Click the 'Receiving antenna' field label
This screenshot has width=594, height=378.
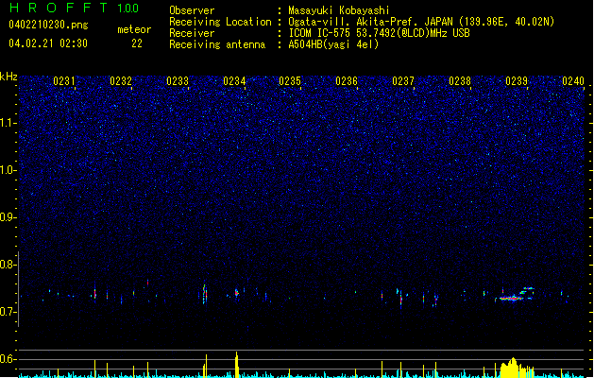[x=217, y=44]
